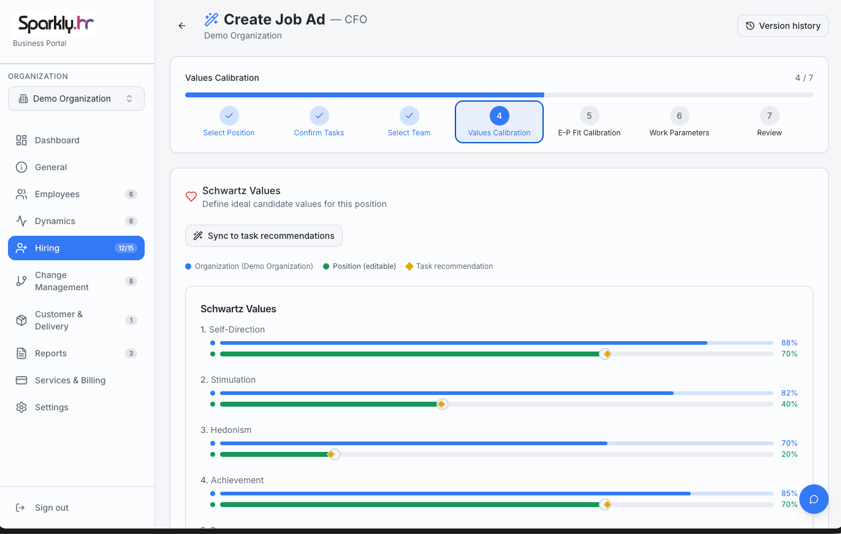
Task: Go to step Confirm Tasks
Action: point(319,122)
